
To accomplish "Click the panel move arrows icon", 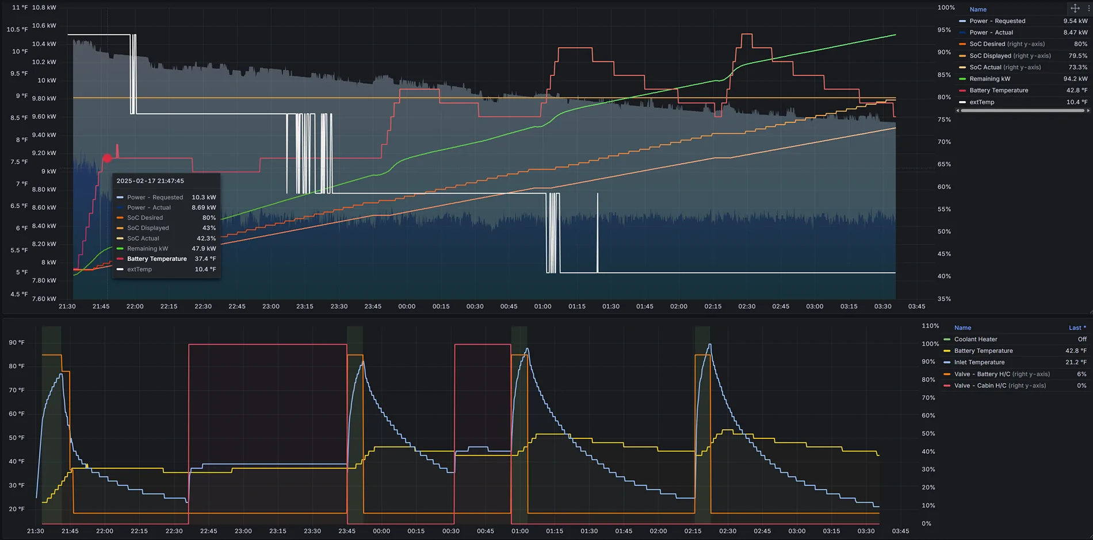I will pos(1075,9).
